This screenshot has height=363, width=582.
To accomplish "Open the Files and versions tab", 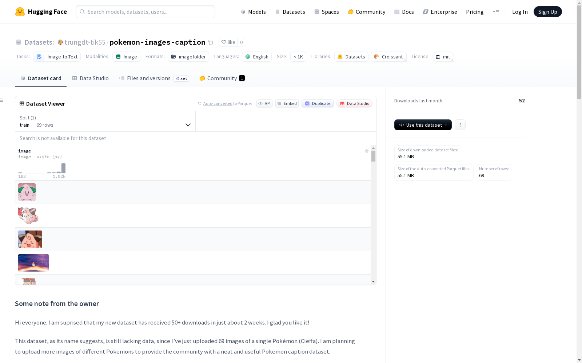I will click(x=154, y=78).
